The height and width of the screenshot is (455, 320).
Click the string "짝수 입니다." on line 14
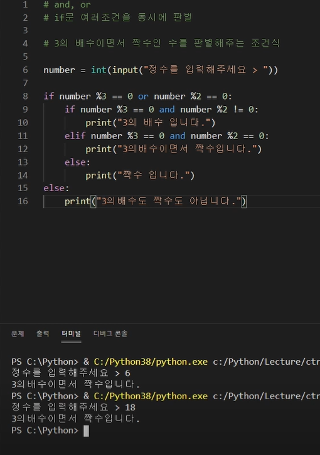(153, 175)
